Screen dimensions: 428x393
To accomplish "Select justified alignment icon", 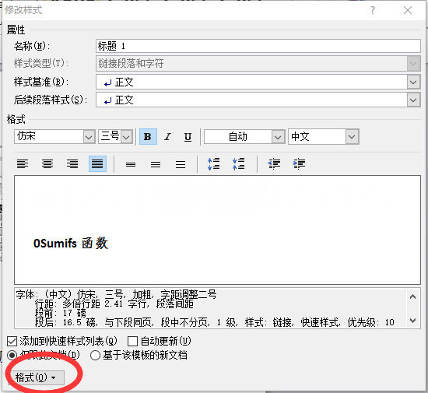I will point(97,164).
